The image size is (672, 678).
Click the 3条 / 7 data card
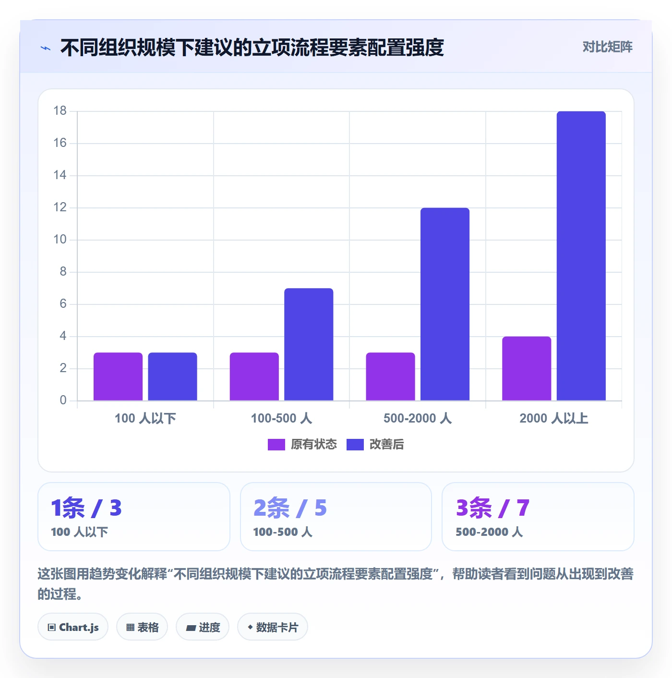pos(538,517)
